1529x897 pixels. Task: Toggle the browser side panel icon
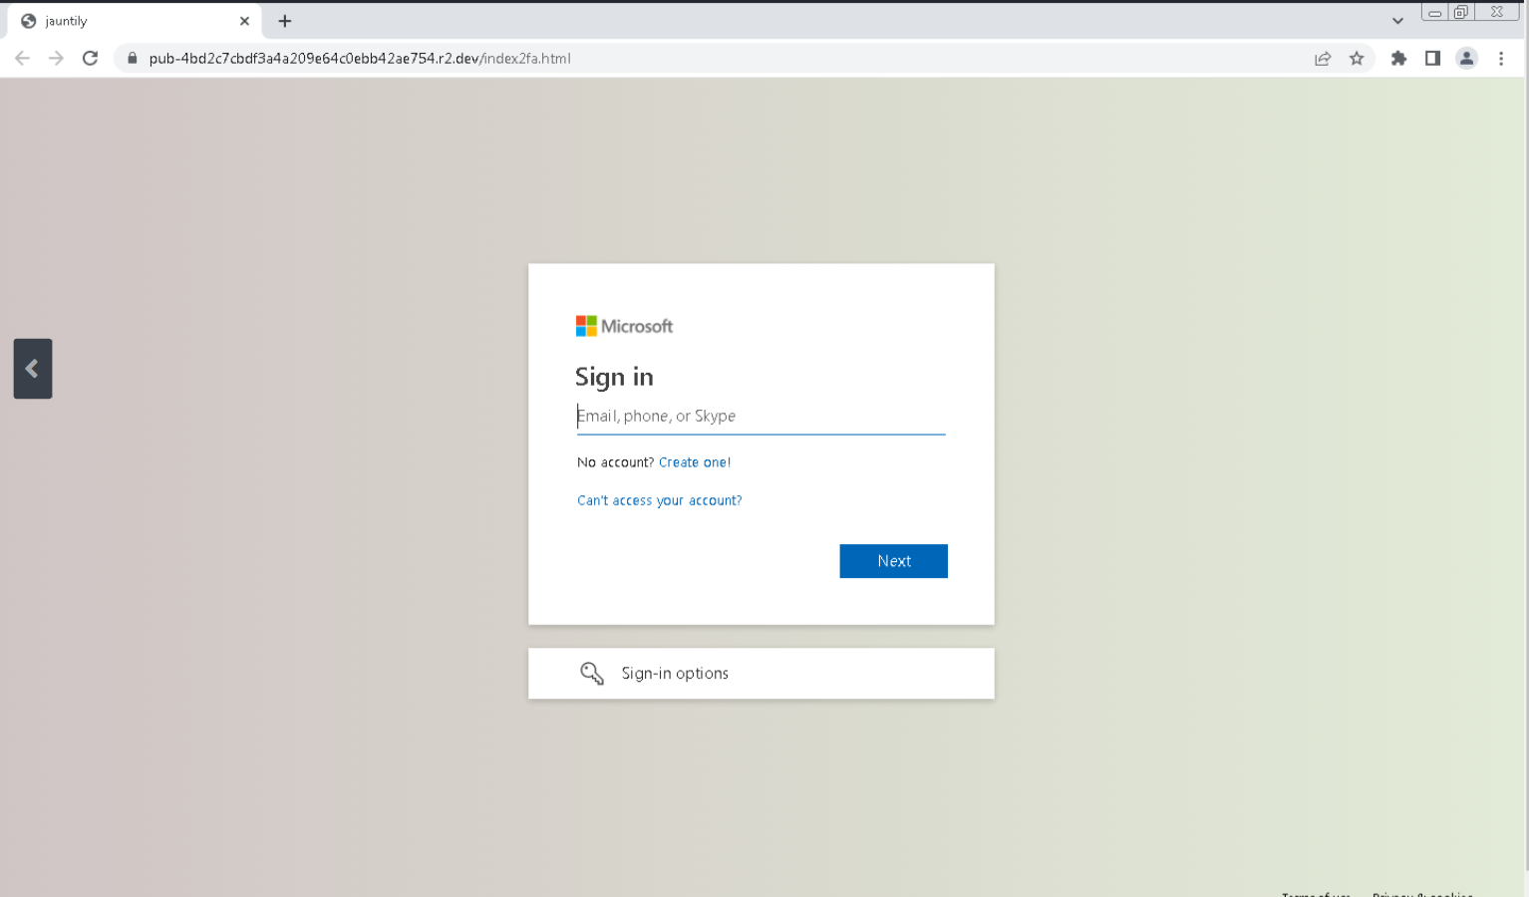coord(1432,58)
